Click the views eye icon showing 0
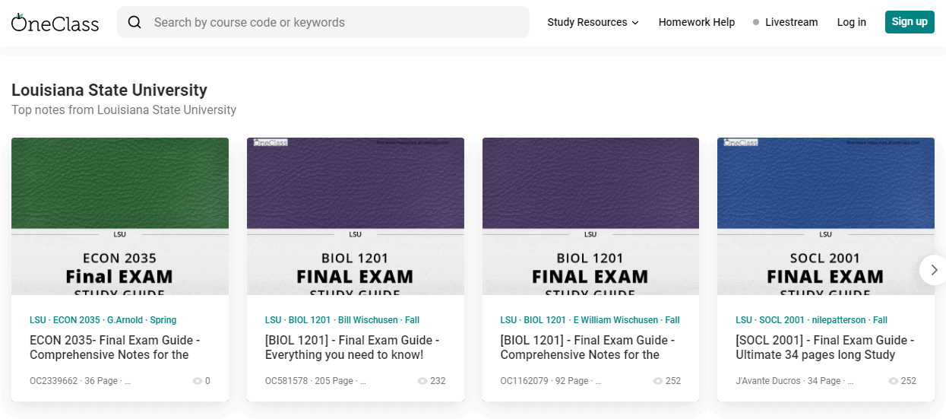This screenshot has width=946, height=419. point(197,381)
